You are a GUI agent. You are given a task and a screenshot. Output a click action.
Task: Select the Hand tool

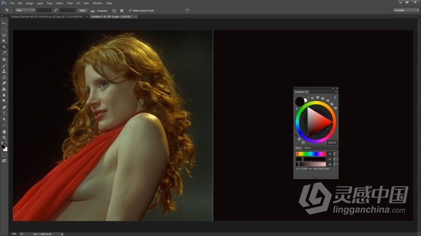[4, 132]
